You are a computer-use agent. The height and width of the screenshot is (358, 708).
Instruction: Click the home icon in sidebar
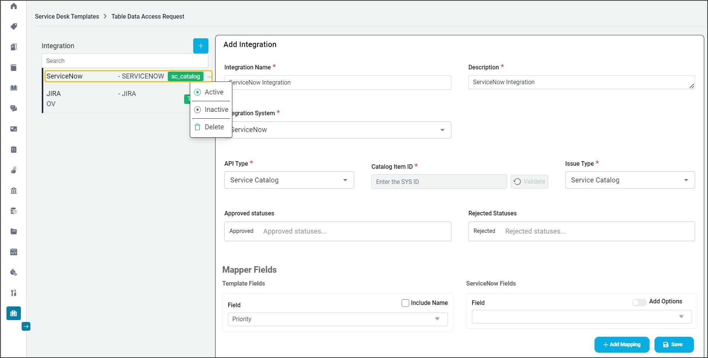[14, 6]
